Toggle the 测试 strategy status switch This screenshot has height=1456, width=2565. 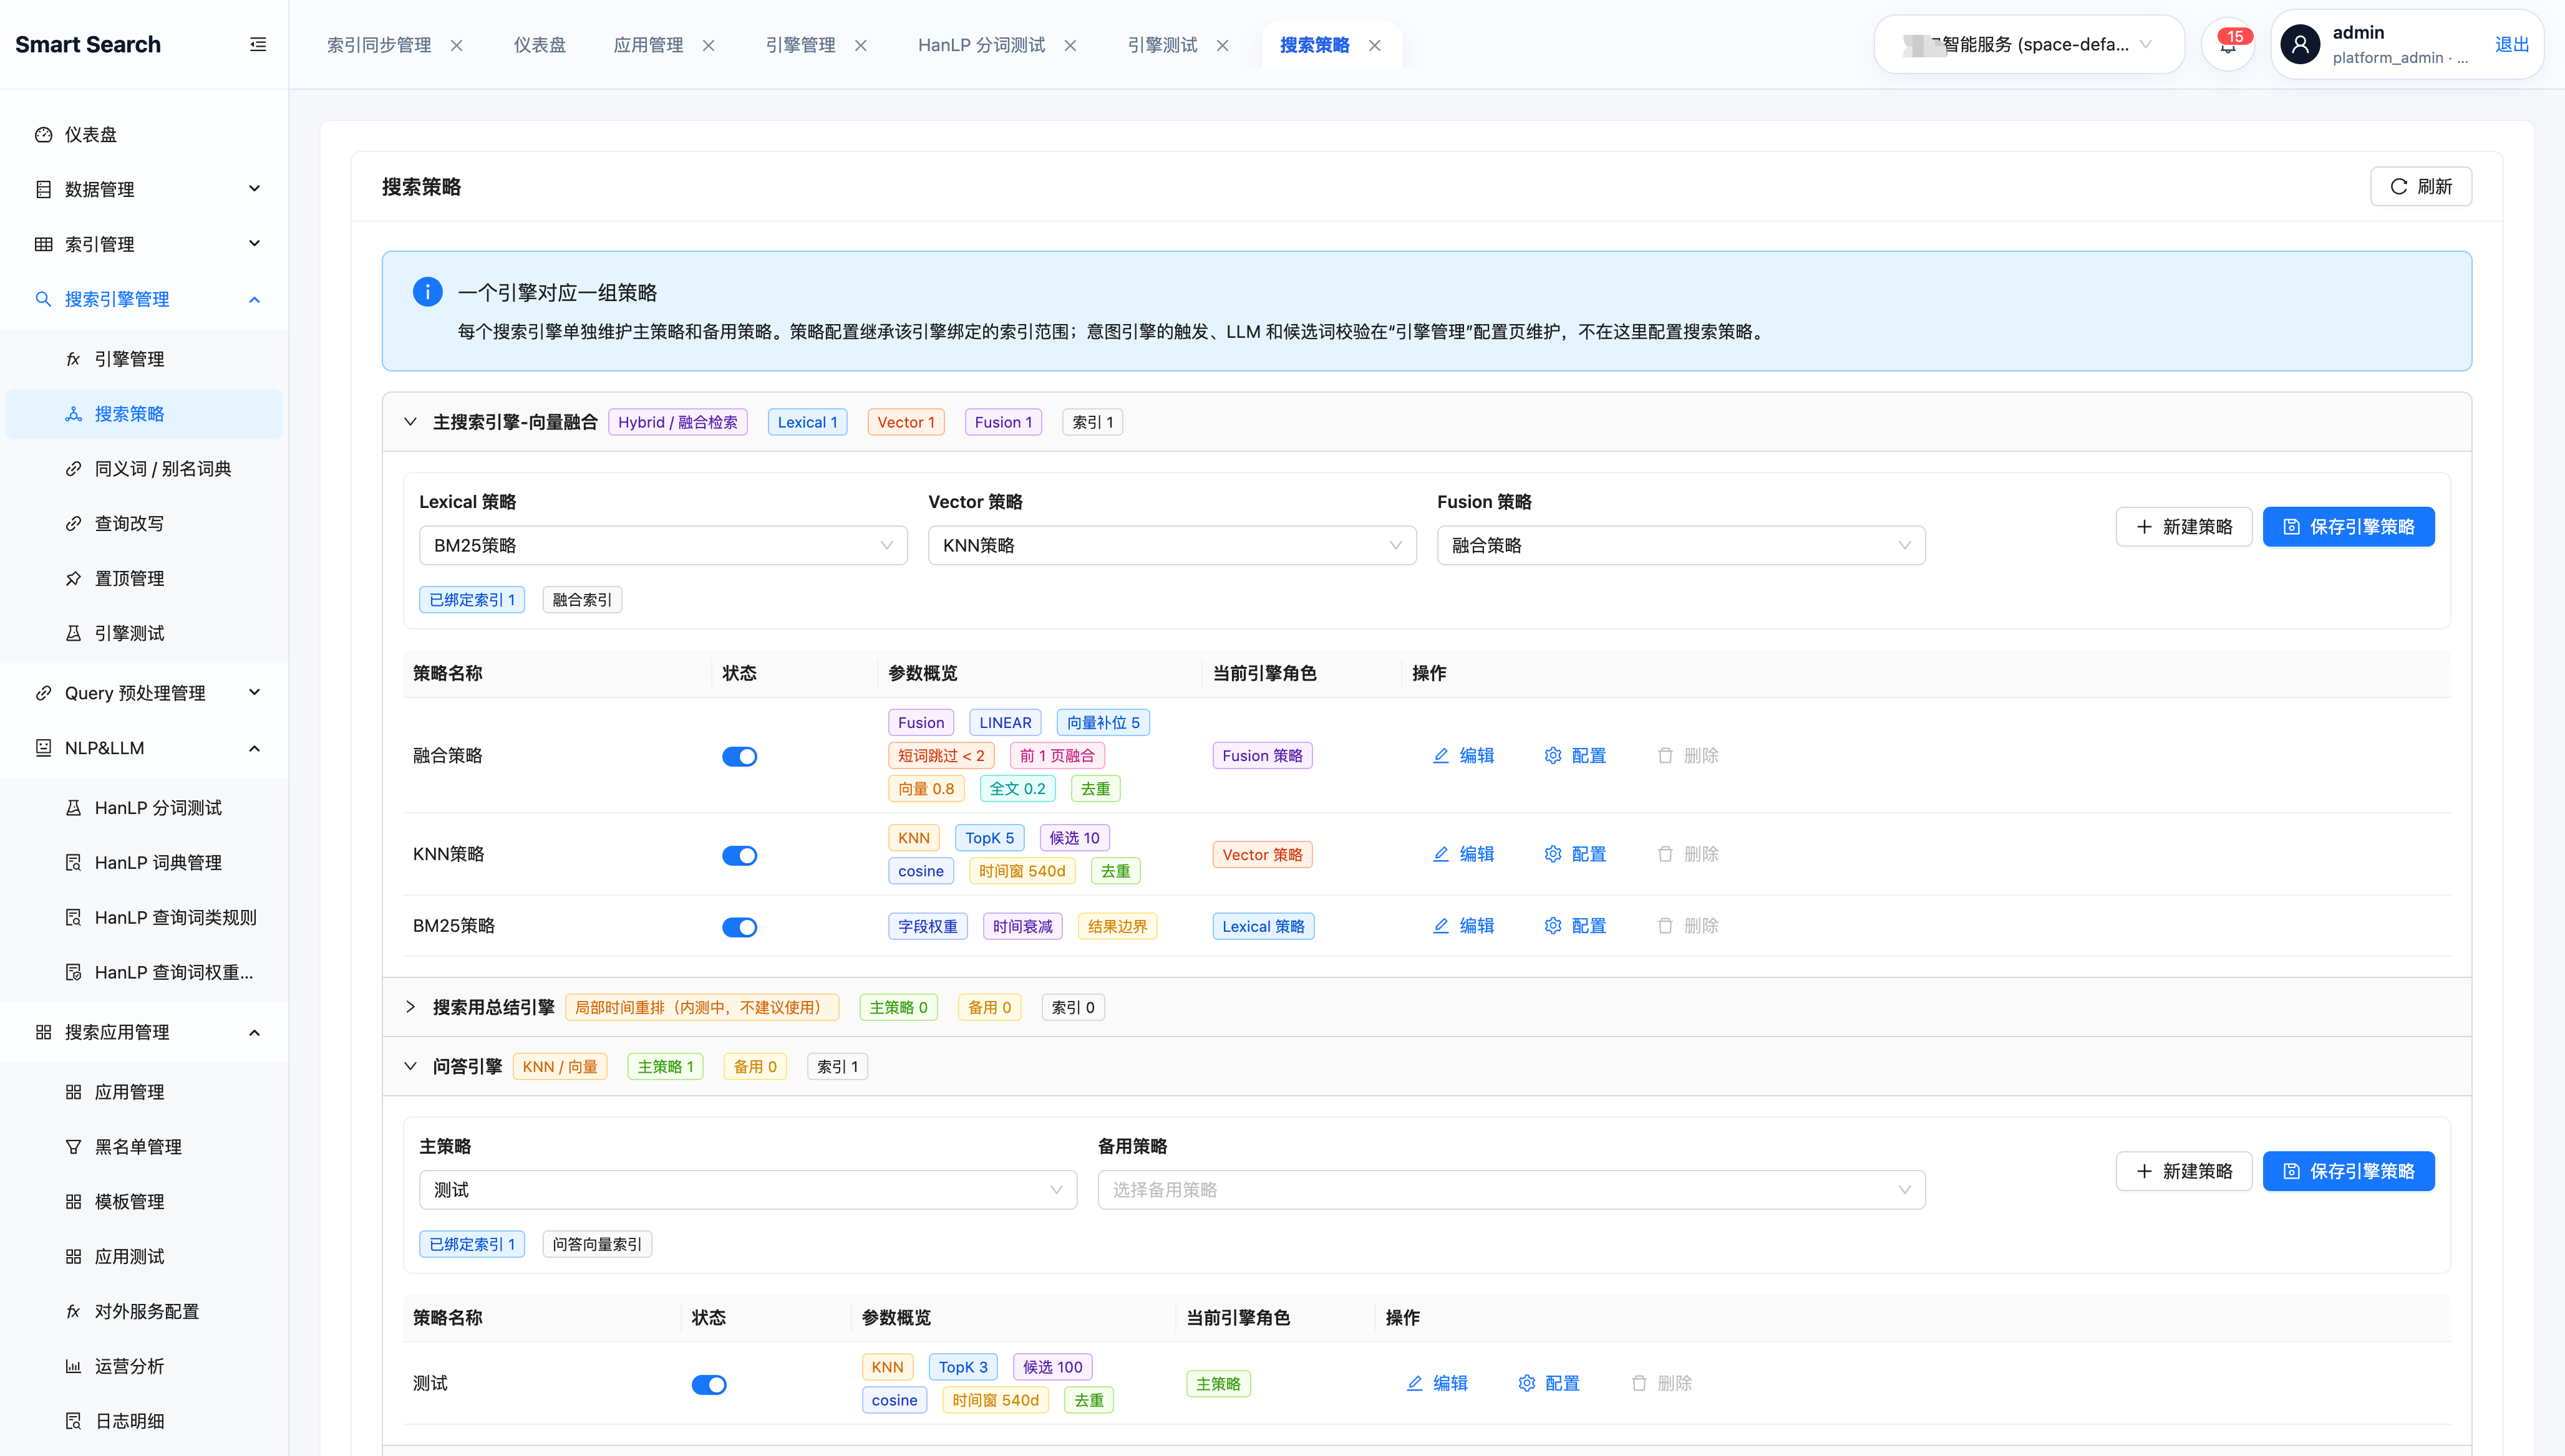(709, 1385)
